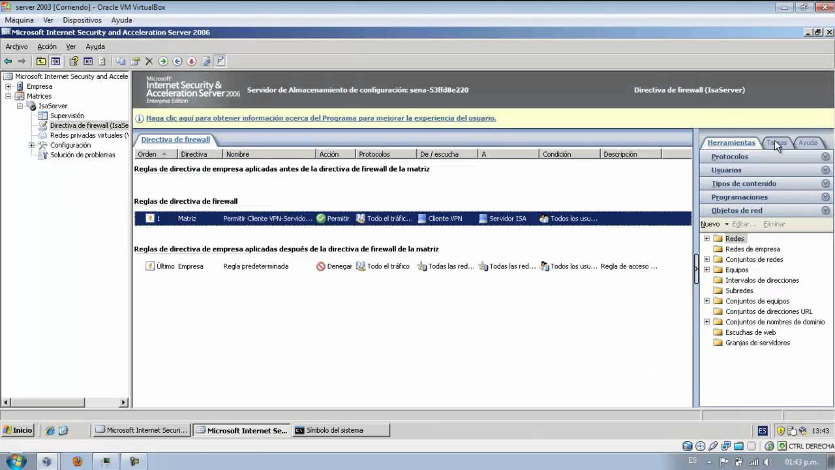Viewport: 835px width, 470px height.
Task: Open the customer experience program link
Action: 321,118
